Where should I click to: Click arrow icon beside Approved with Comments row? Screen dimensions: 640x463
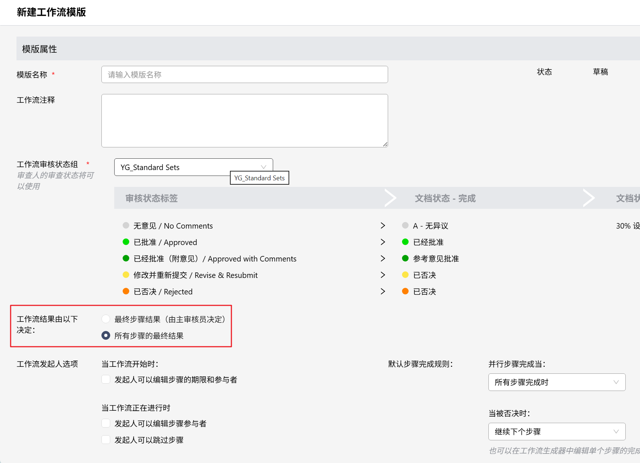(383, 259)
